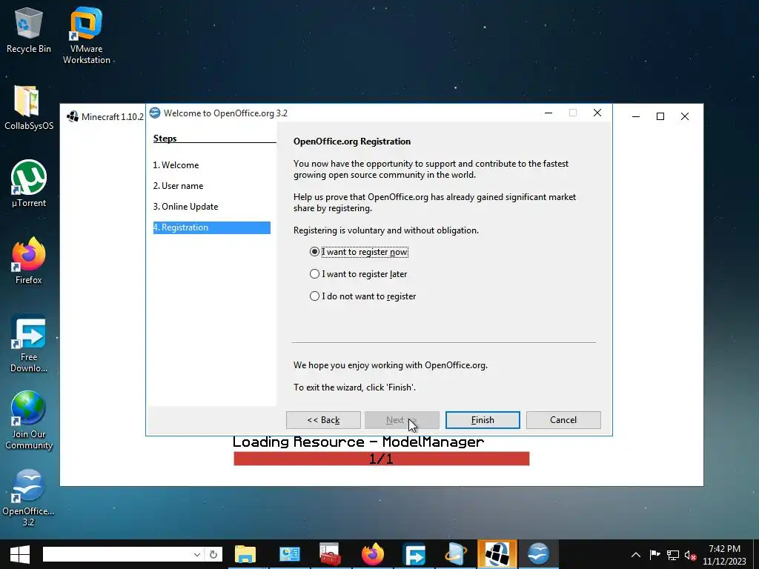
Task: Click the 'Minecraft 1.10.2' window title
Action: pos(113,116)
